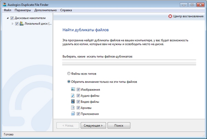Click the Поиск button
The height and width of the screenshot is (139, 207).
click(x=119, y=126)
